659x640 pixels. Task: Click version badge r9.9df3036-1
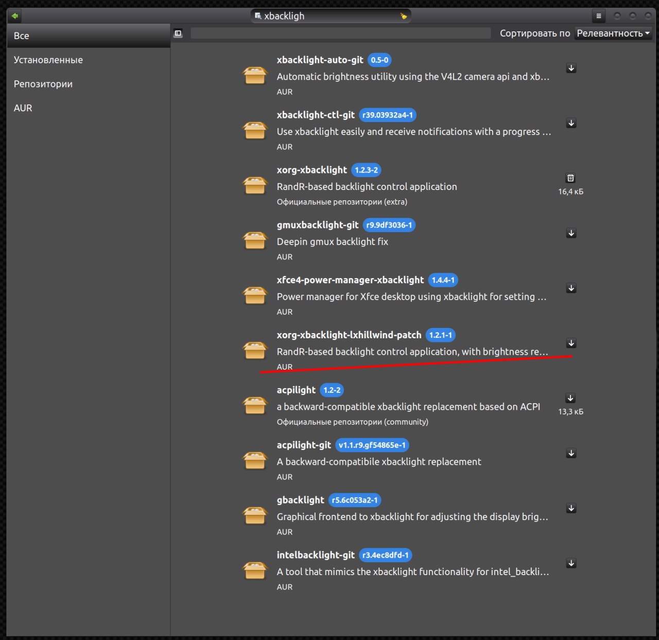(x=389, y=225)
